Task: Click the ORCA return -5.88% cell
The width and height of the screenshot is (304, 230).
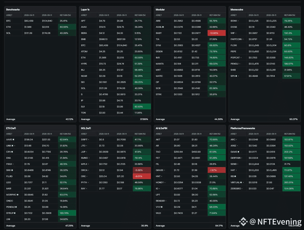Action: [142, 170]
